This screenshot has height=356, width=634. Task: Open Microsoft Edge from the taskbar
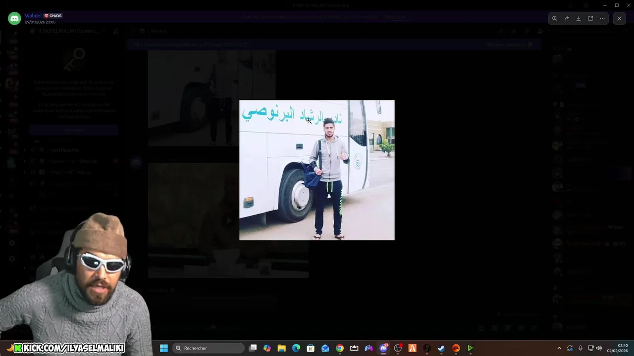coord(296,348)
